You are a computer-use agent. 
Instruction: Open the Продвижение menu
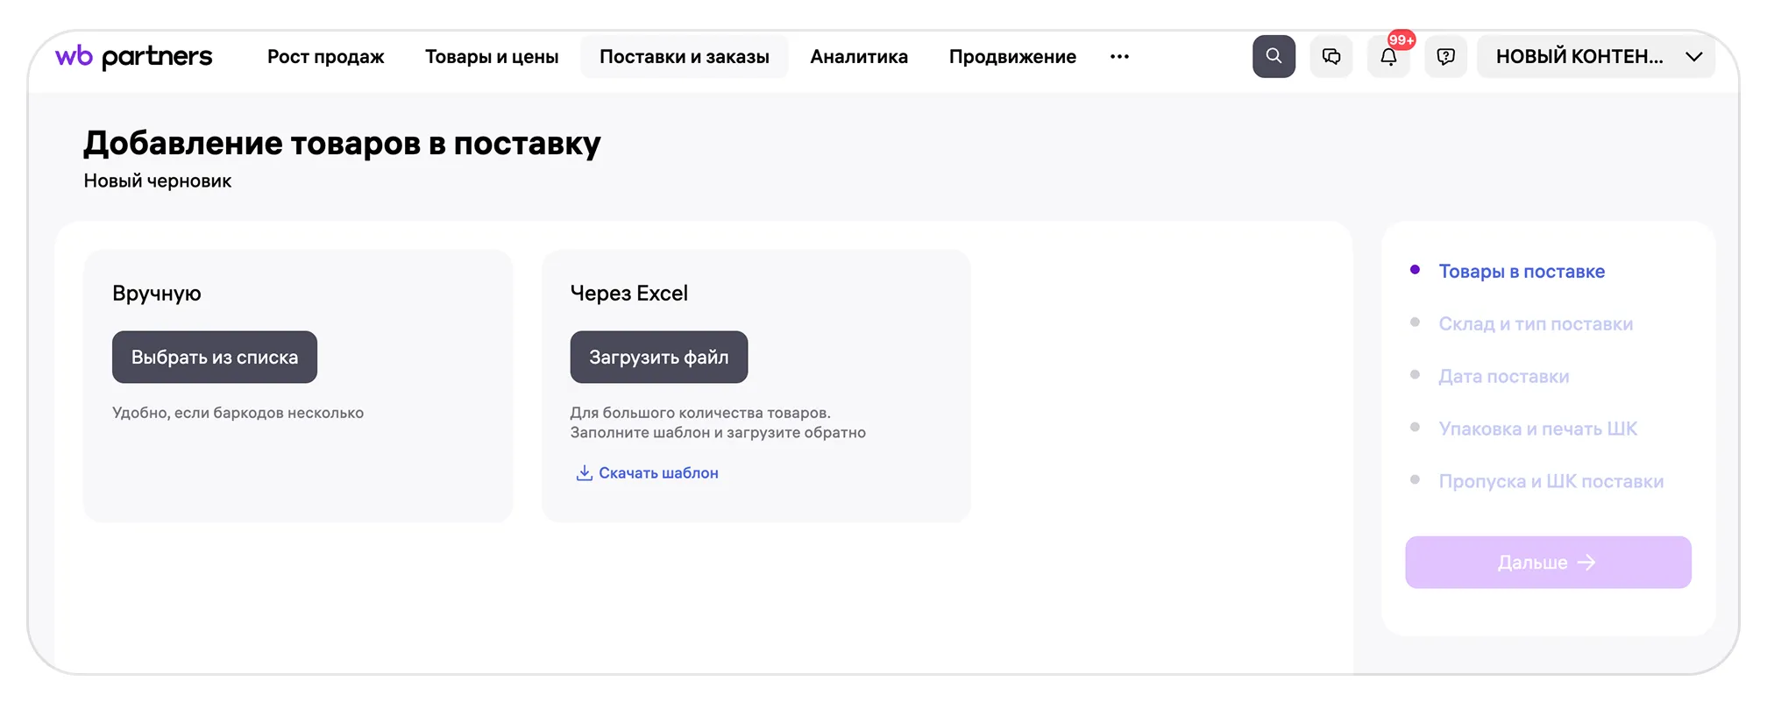point(1012,57)
